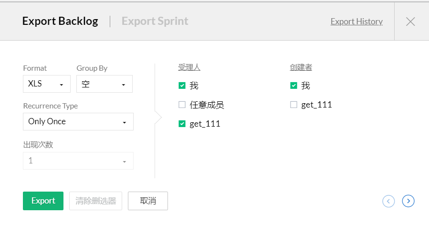Viewport: 429px width, 226px height.
Task: Open the Export History link
Action: tap(356, 22)
